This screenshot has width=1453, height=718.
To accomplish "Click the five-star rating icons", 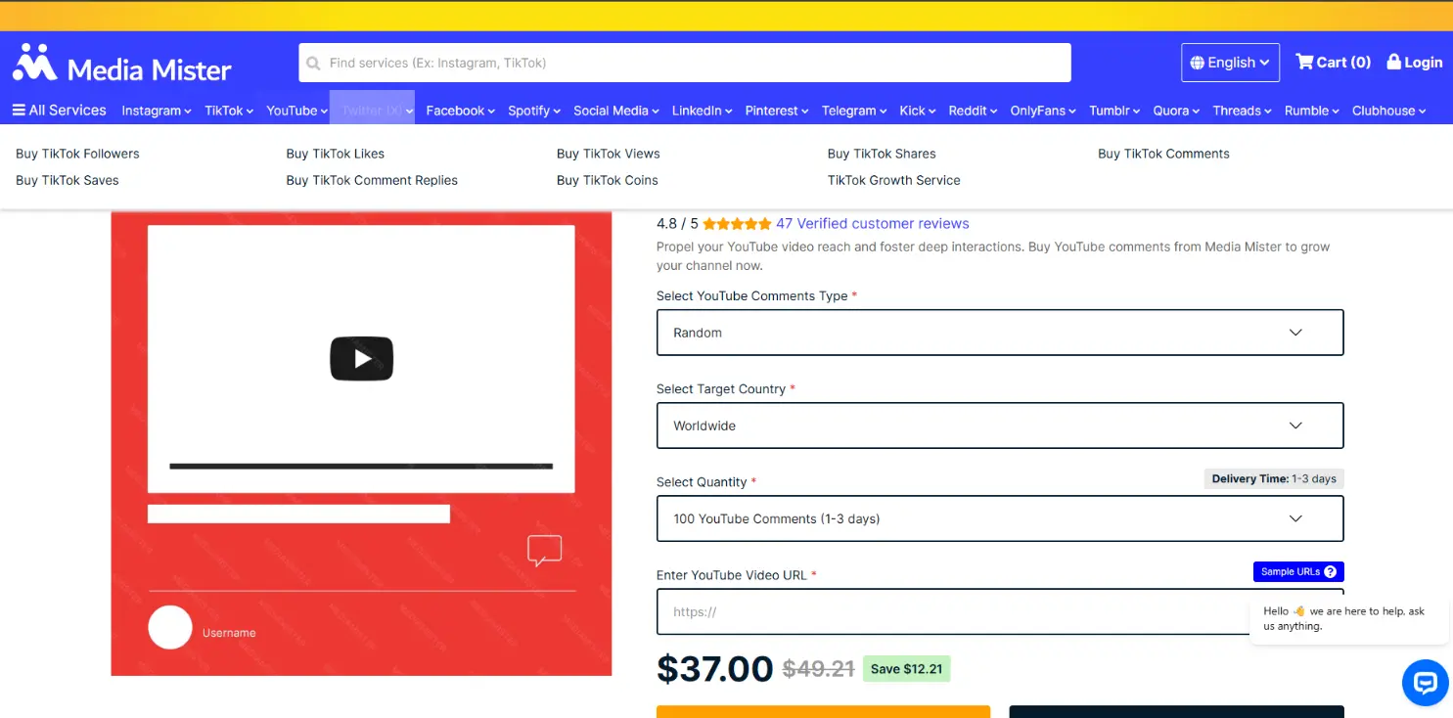I will tap(737, 223).
